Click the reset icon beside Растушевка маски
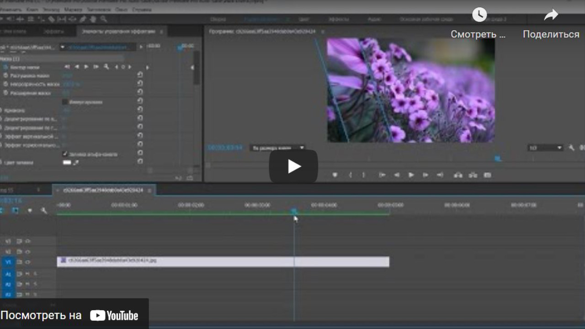 click(x=140, y=74)
